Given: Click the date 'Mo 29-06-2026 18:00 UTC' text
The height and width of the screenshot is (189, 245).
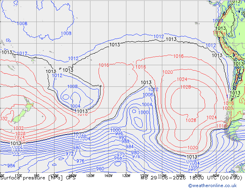Looking at the screenshot, I should (x=180, y=178).
